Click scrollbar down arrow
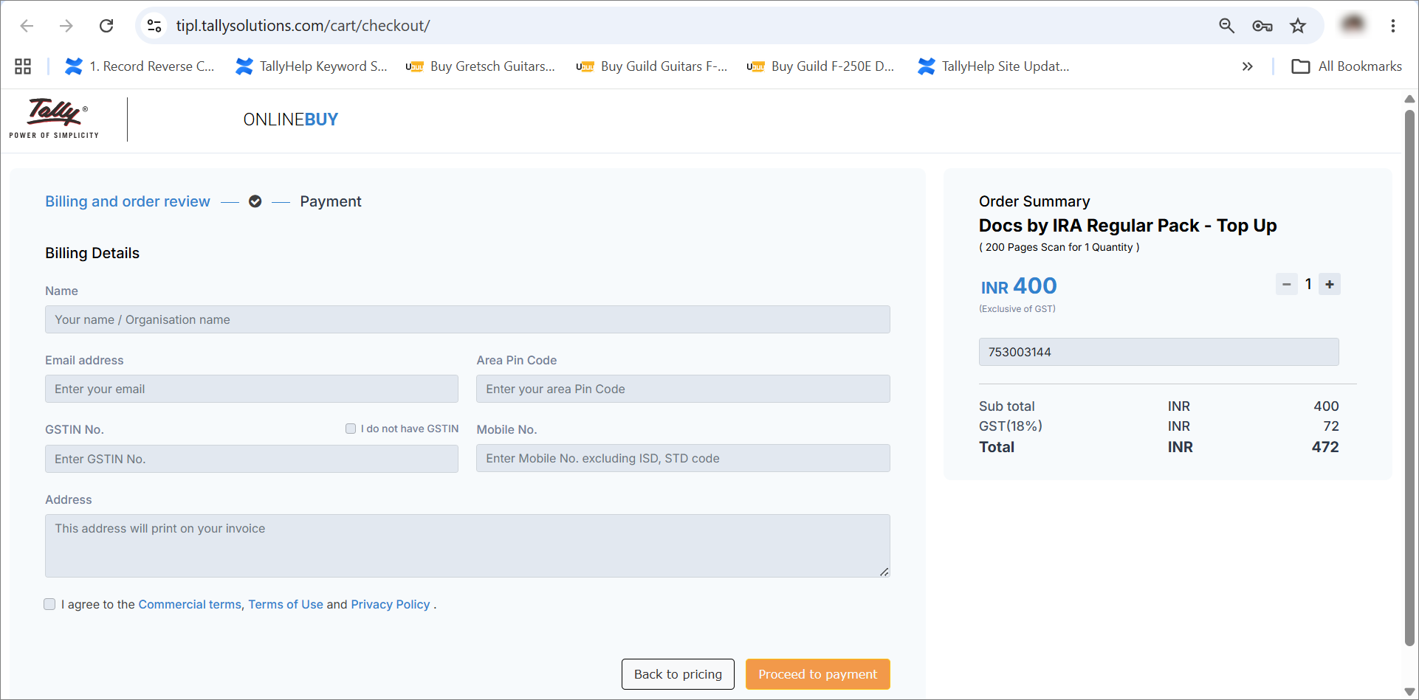 coord(1409,692)
